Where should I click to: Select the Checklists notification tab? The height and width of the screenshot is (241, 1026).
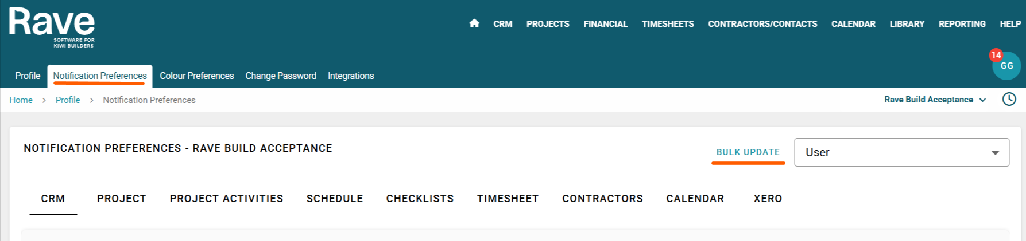(x=420, y=199)
